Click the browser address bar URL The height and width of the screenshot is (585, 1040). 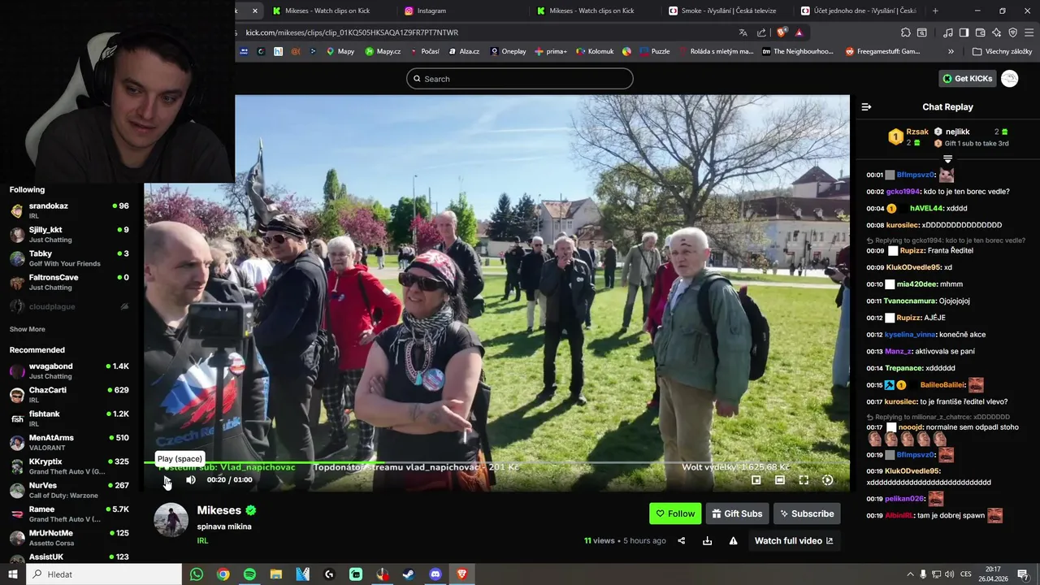[352, 32]
